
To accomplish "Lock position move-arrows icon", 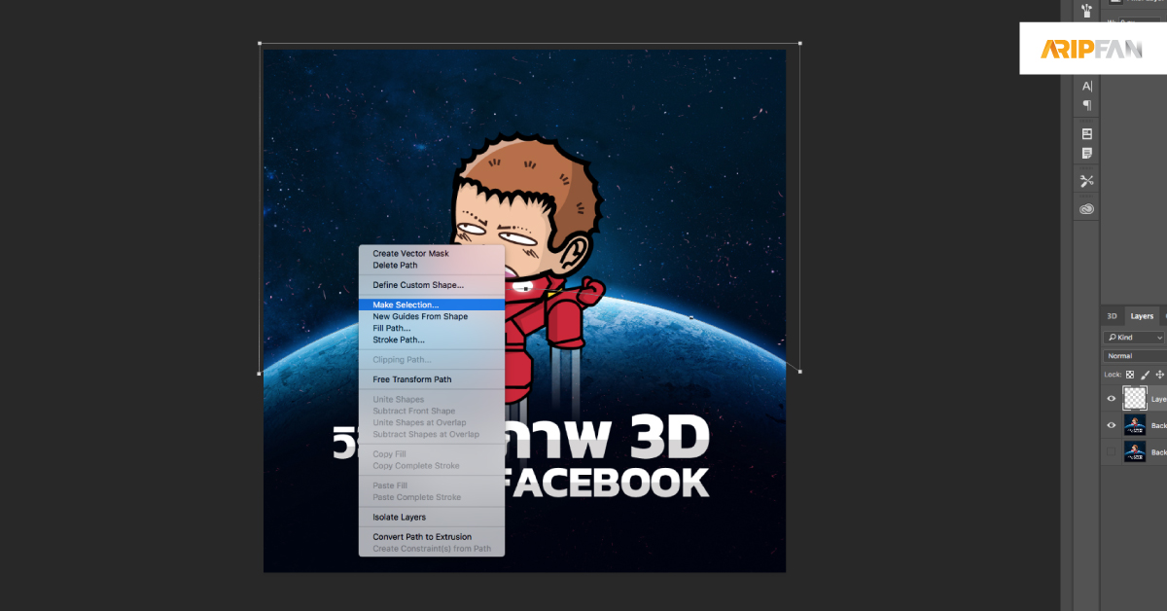I will [1159, 375].
